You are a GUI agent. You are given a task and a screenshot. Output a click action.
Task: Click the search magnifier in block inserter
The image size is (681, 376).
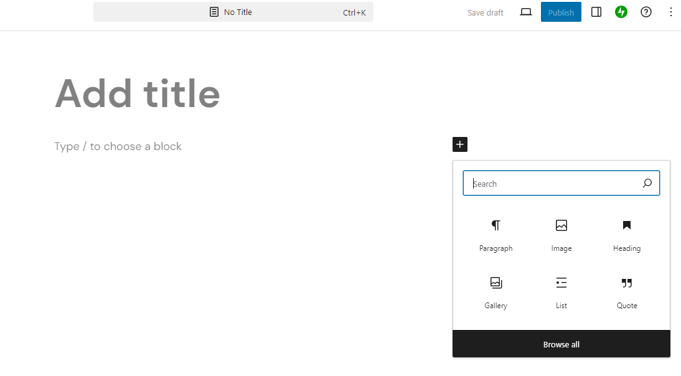[x=647, y=183]
